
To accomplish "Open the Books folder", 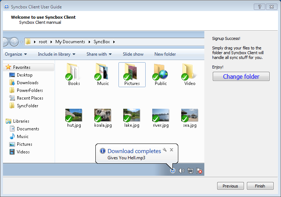I will [x=73, y=74].
